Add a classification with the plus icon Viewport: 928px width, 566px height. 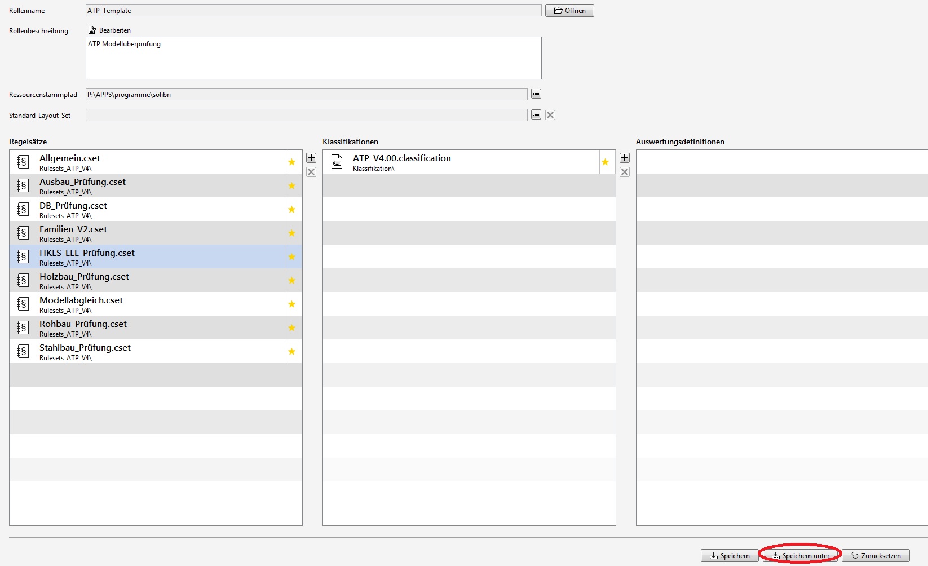coord(625,158)
